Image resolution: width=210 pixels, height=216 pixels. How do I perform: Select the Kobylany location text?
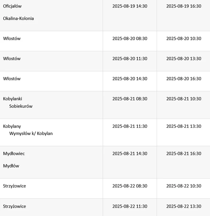(12, 127)
